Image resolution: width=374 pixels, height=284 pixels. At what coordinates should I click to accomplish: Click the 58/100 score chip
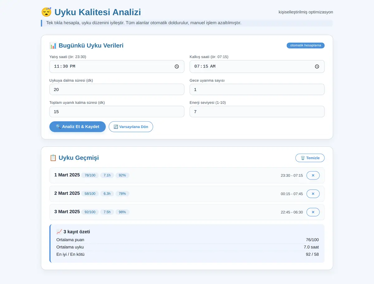(x=90, y=194)
